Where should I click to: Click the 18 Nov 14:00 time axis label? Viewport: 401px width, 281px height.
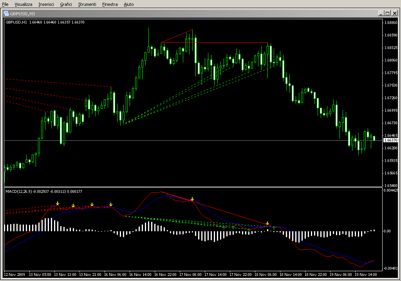[x=291, y=275]
